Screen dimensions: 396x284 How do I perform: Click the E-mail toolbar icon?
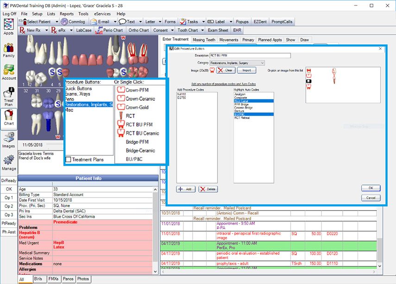101,22
